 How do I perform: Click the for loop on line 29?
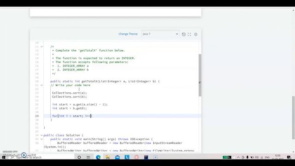[72, 116]
